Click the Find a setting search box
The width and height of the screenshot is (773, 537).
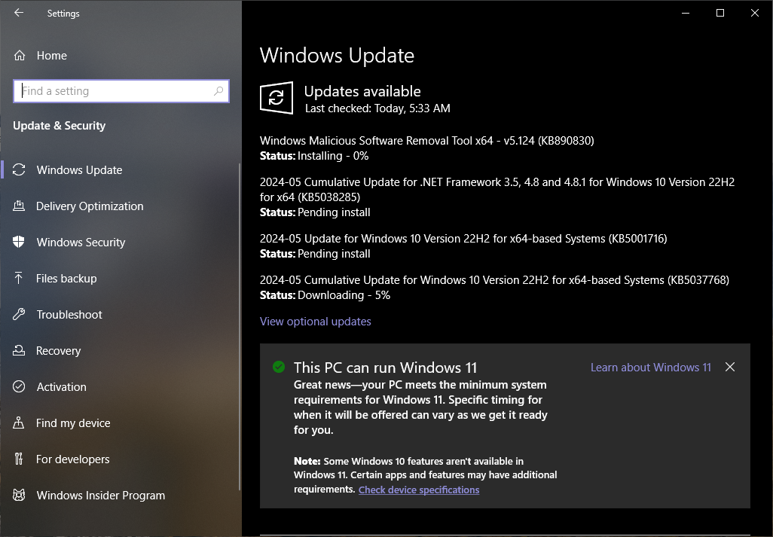[121, 91]
